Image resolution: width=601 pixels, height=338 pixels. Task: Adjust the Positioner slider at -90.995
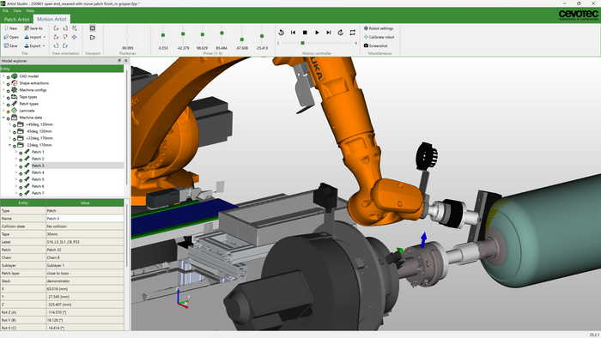[x=127, y=35]
